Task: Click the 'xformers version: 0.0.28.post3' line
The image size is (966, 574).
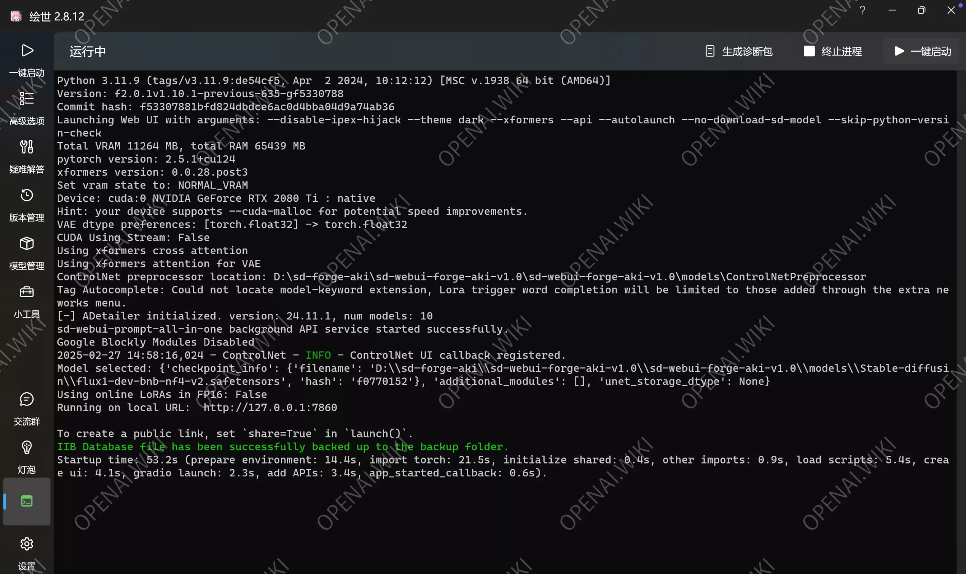Action: click(152, 172)
